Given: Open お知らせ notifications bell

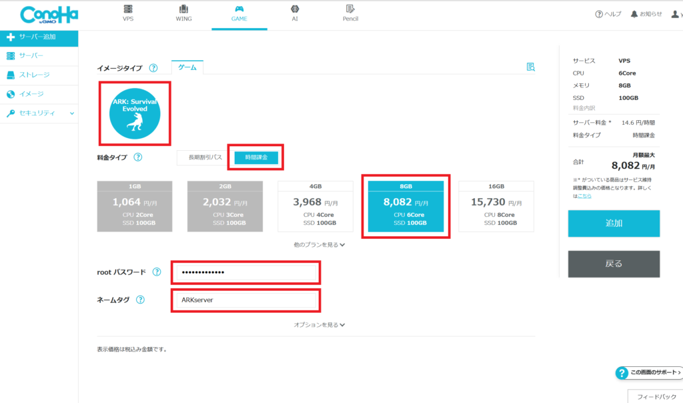Looking at the screenshot, I should [x=646, y=14].
